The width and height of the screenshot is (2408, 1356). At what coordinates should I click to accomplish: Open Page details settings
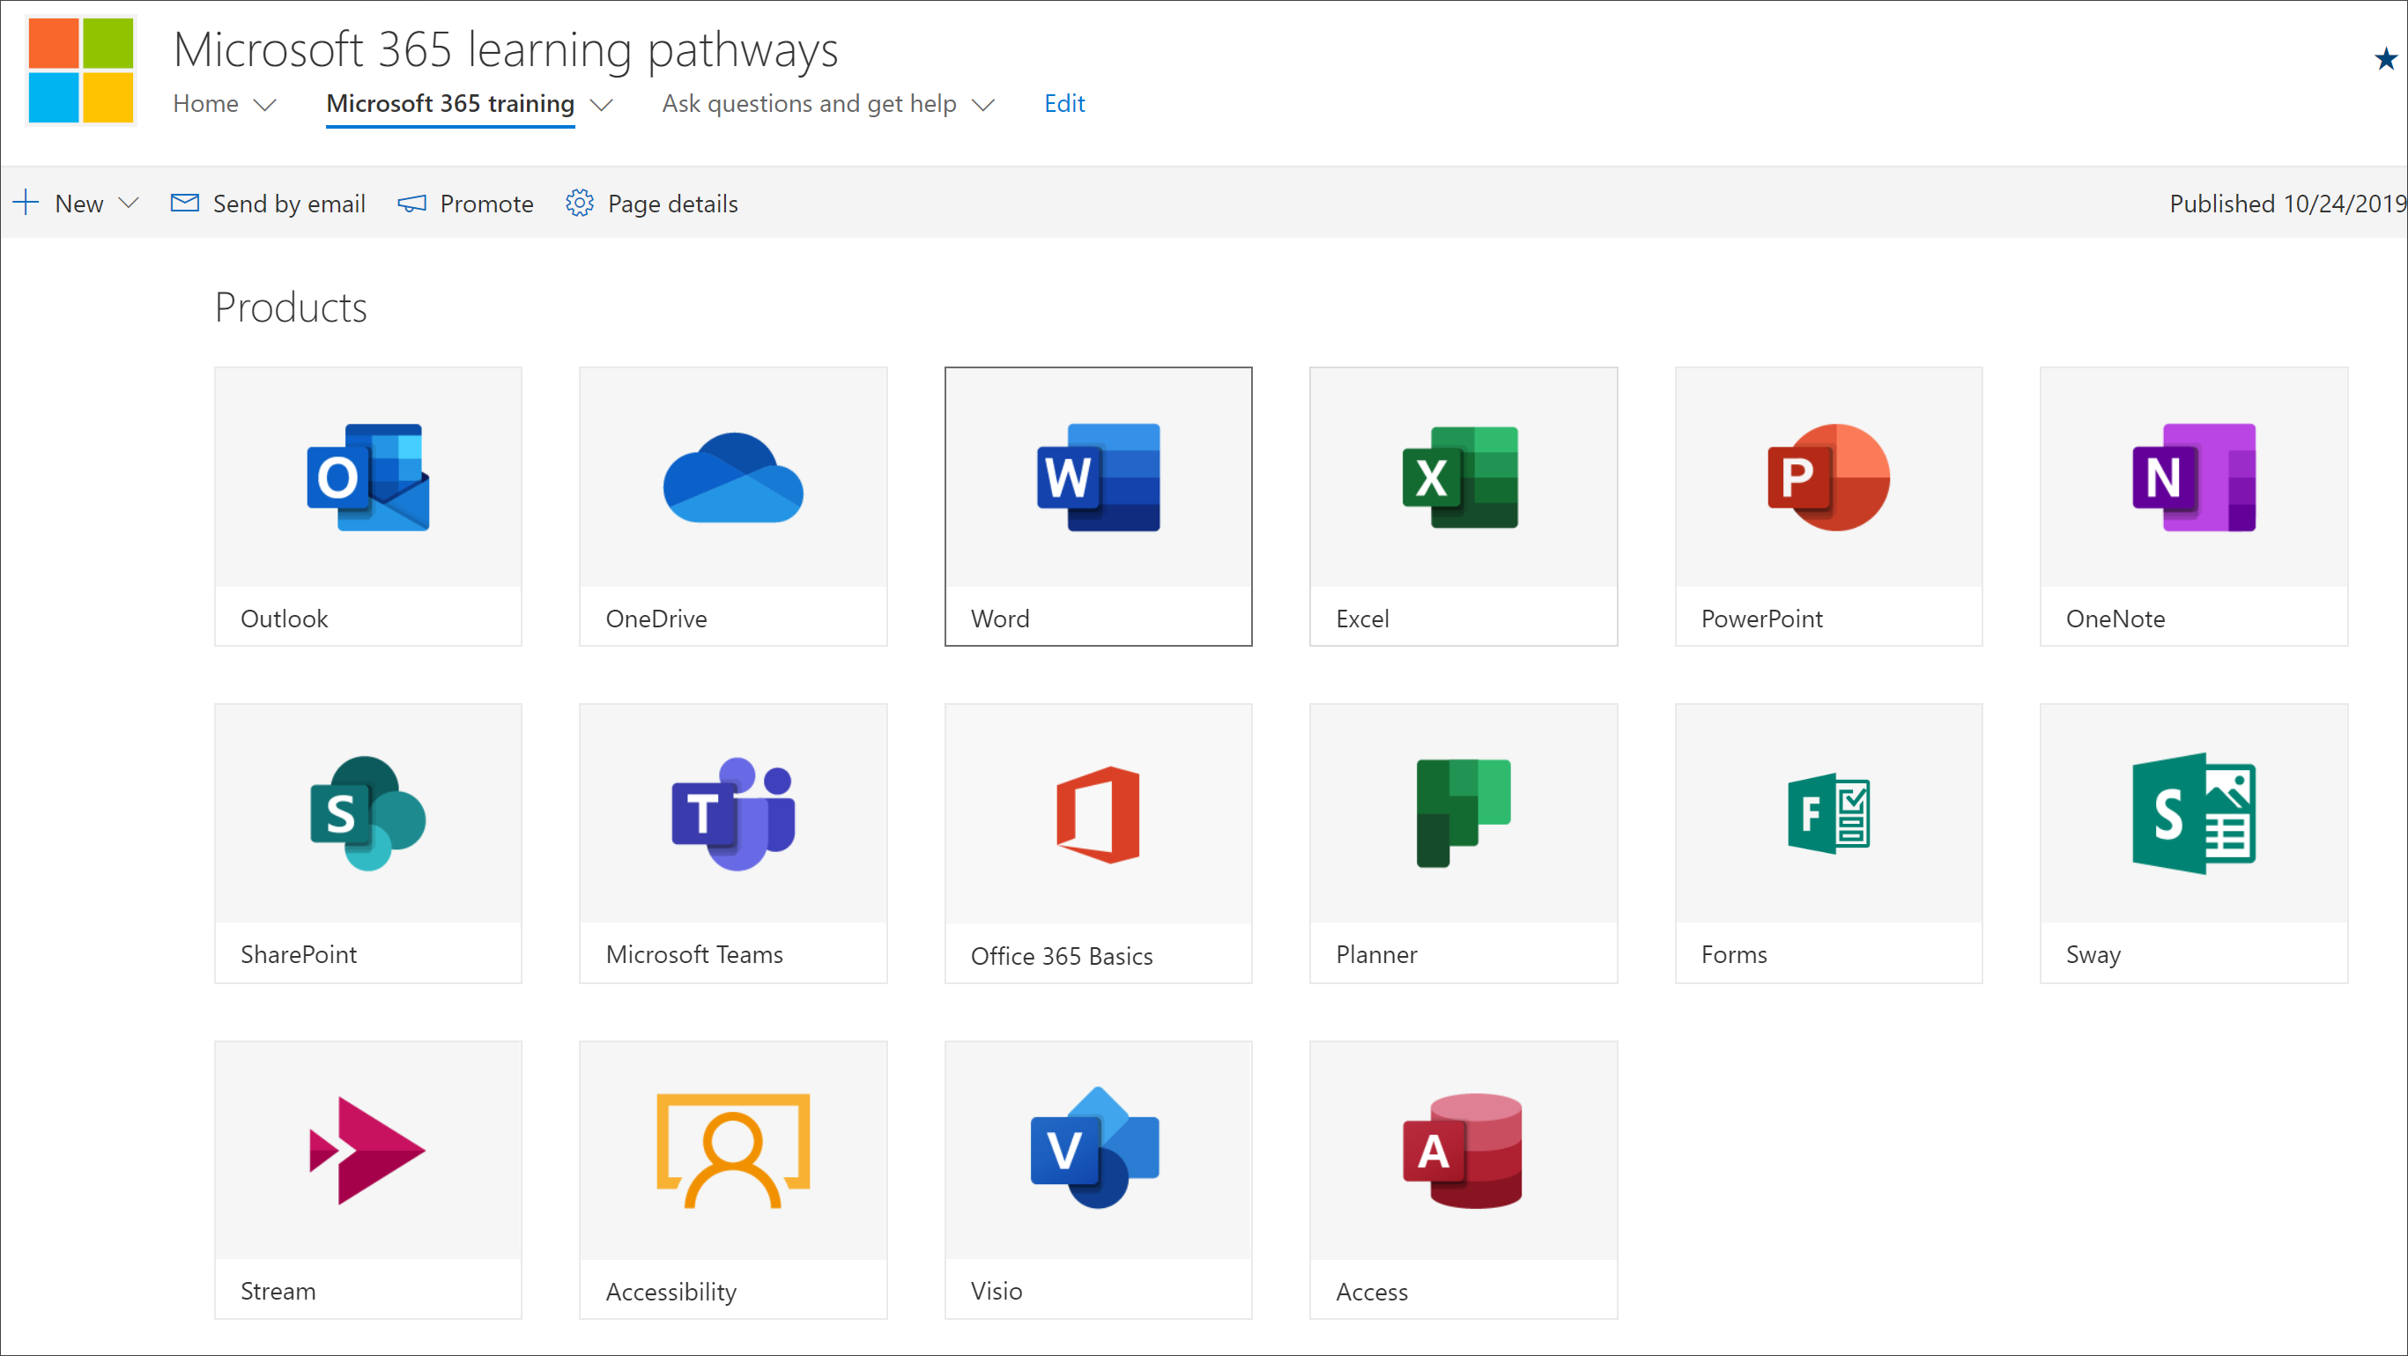[x=652, y=202]
